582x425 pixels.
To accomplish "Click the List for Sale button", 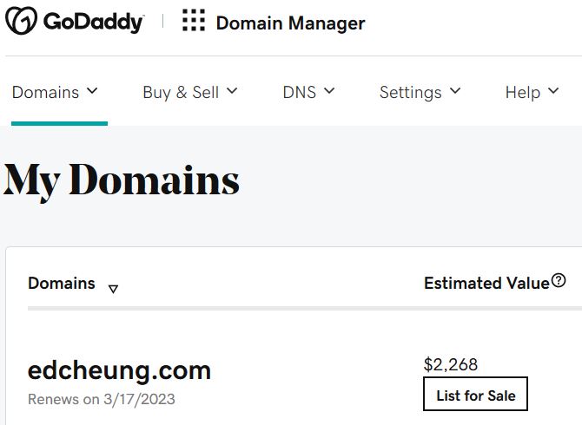I will point(475,394).
